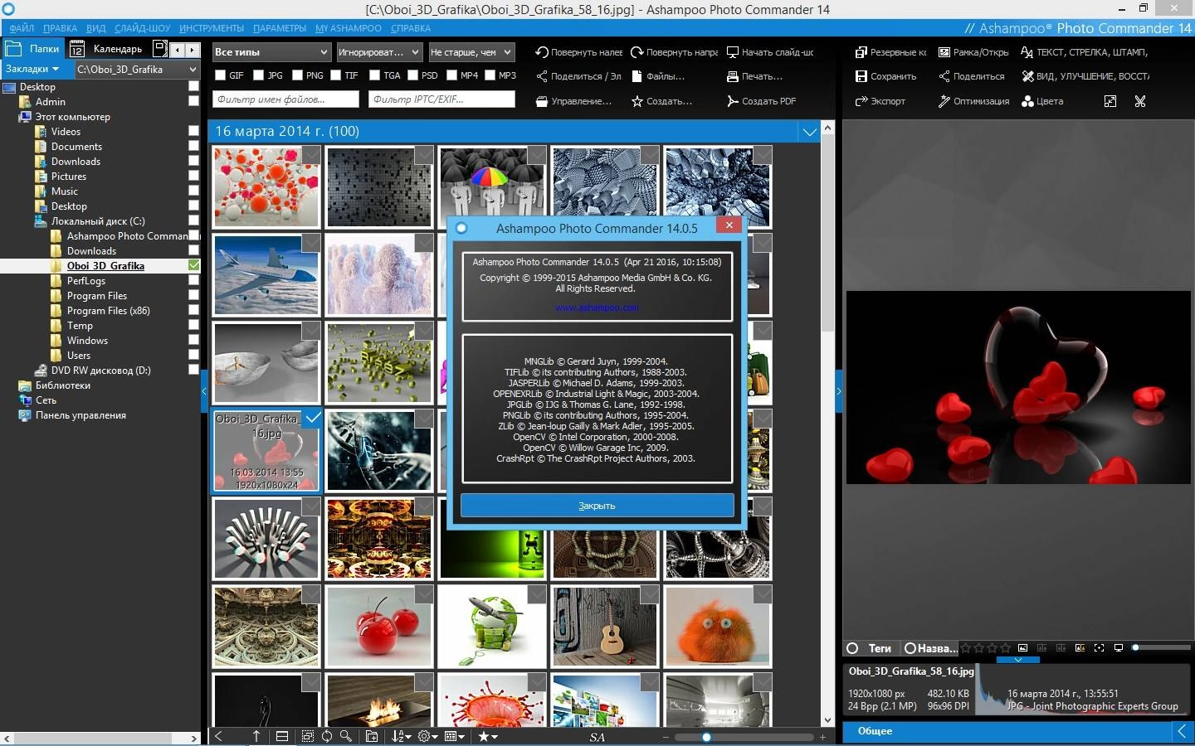
Task: Toggle the TGA filter checkbox
Action: point(374,75)
